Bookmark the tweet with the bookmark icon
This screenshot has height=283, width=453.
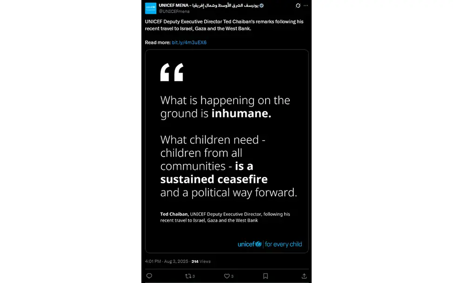[x=265, y=276]
